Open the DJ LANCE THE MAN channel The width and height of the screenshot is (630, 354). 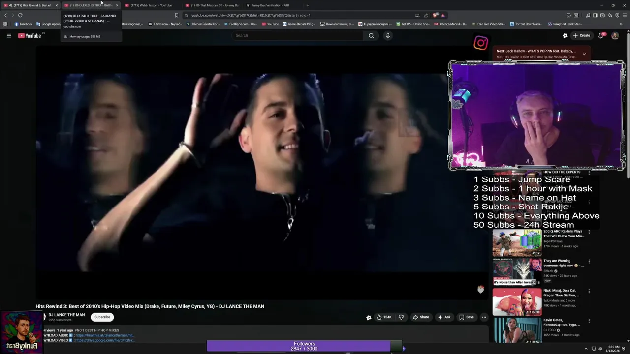(x=66, y=315)
